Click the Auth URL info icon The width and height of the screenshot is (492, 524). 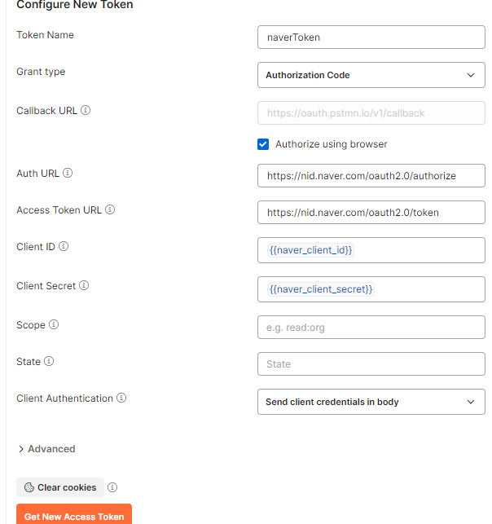[x=68, y=173]
